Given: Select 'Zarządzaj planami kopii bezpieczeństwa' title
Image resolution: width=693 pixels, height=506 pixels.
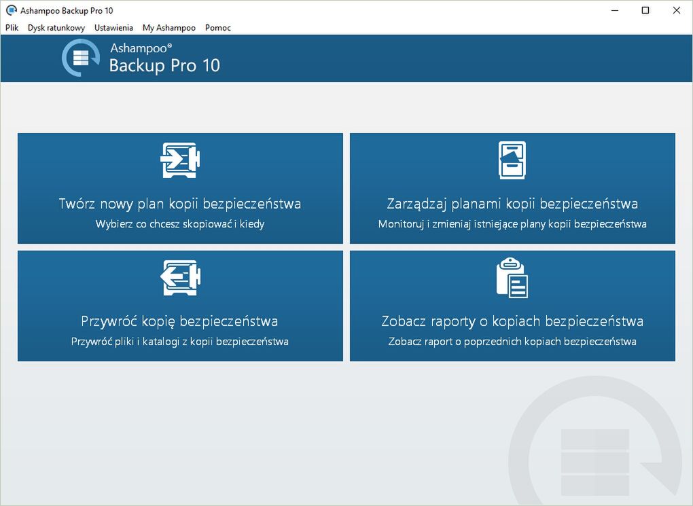Looking at the screenshot, I should [512, 204].
